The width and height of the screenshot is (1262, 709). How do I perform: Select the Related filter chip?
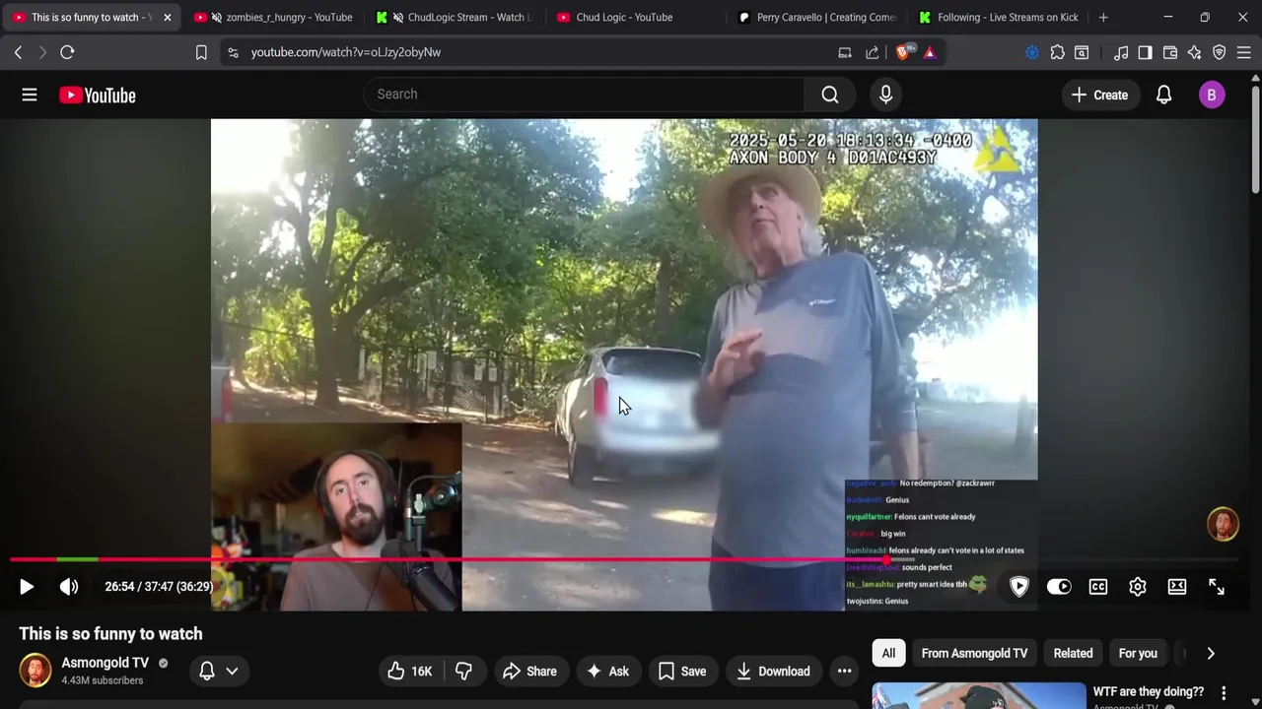[x=1073, y=653]
